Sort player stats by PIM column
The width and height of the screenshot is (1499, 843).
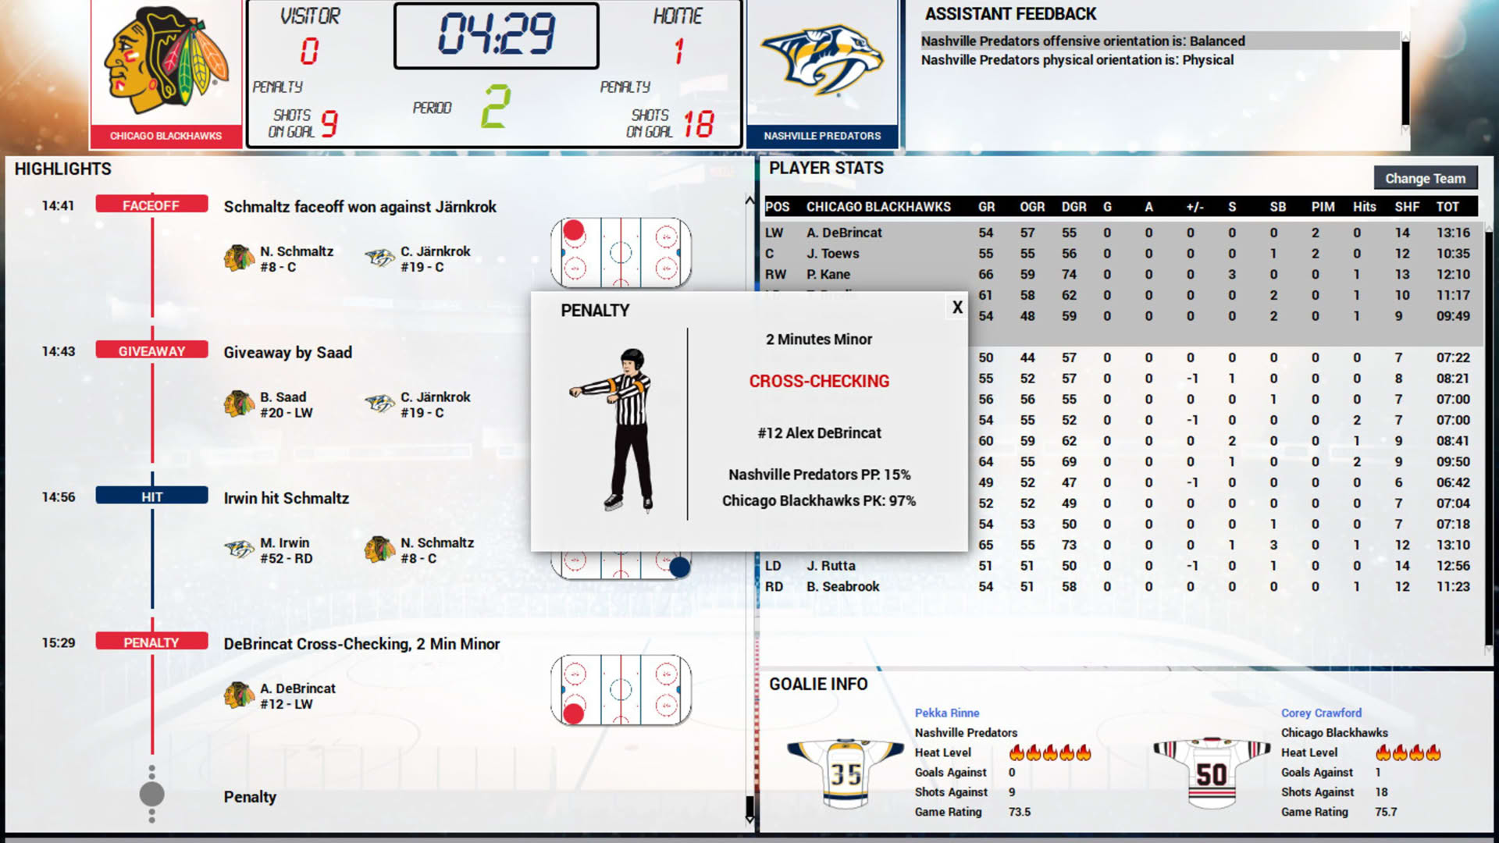[x=1323, y=207]
